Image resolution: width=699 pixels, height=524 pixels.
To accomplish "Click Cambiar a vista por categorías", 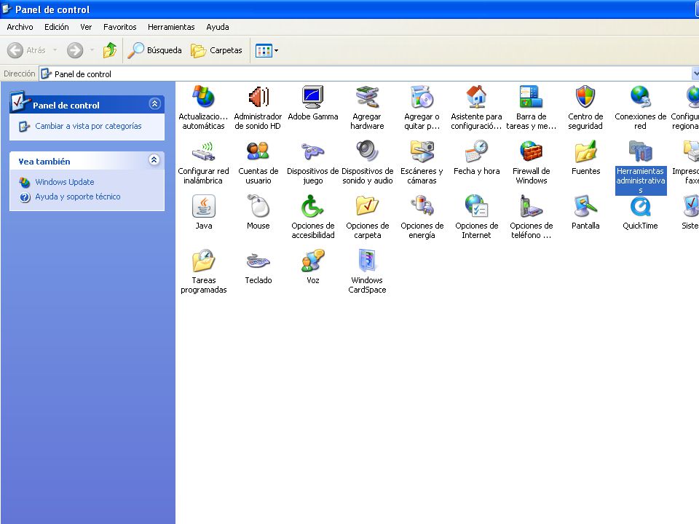I will pyautogui.click(x=88, y=126).
